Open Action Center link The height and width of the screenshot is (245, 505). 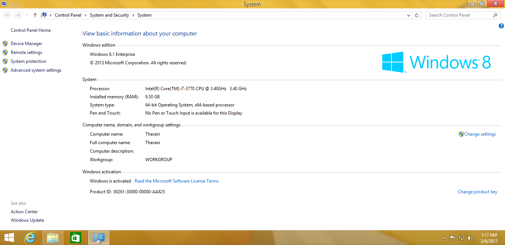24,212
